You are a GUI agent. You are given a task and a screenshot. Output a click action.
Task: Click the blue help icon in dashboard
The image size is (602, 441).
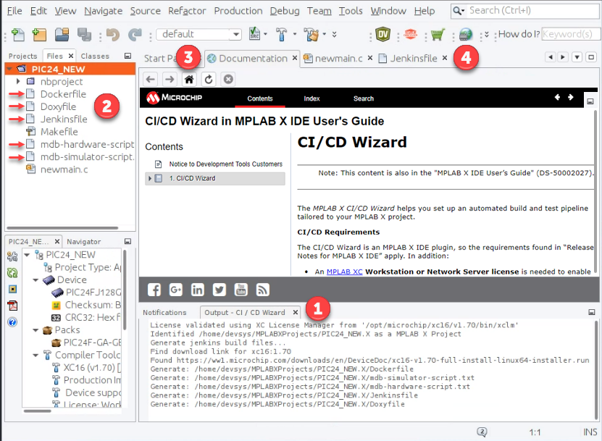(x=12, y=321)
